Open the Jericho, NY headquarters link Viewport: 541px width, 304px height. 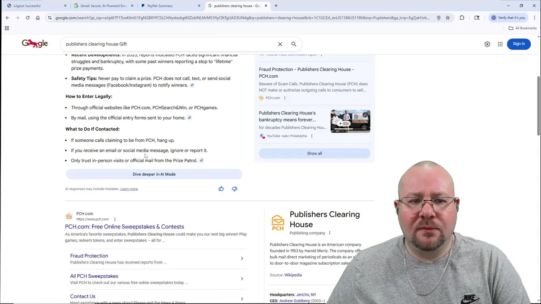[306, 295]
